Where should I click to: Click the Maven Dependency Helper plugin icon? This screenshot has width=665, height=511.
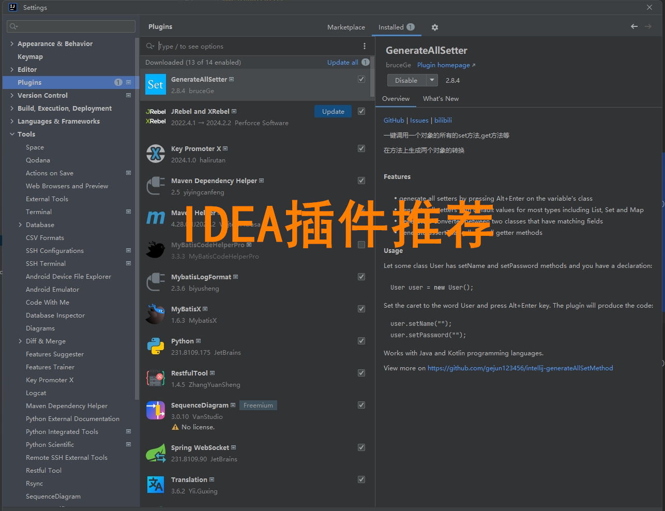(x=156, y=186)
